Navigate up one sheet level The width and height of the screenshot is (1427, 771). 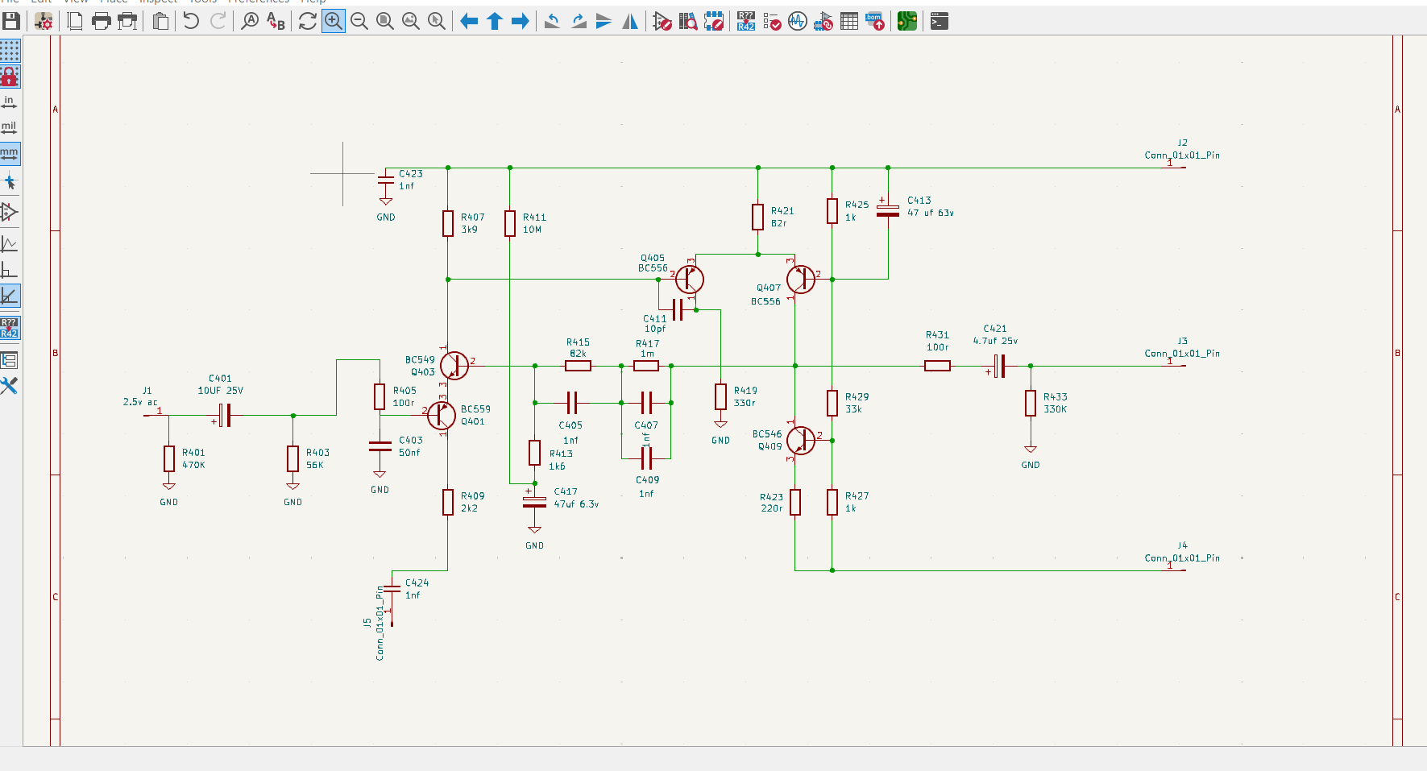(x=495, y=21)
